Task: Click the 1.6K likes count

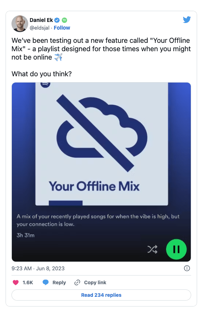Action: (x=28, y=282)
